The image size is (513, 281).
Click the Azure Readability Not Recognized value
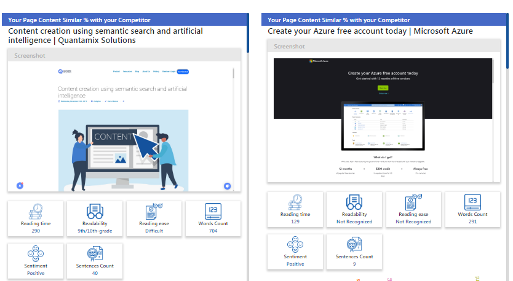pos(354,221)
